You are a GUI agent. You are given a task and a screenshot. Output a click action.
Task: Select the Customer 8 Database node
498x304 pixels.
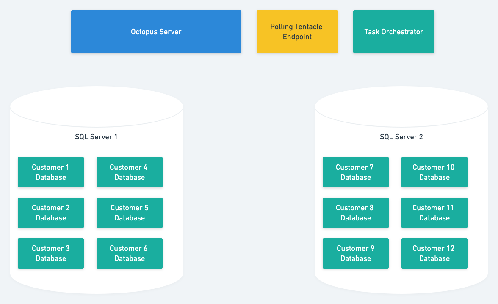(x=355, y=213)
